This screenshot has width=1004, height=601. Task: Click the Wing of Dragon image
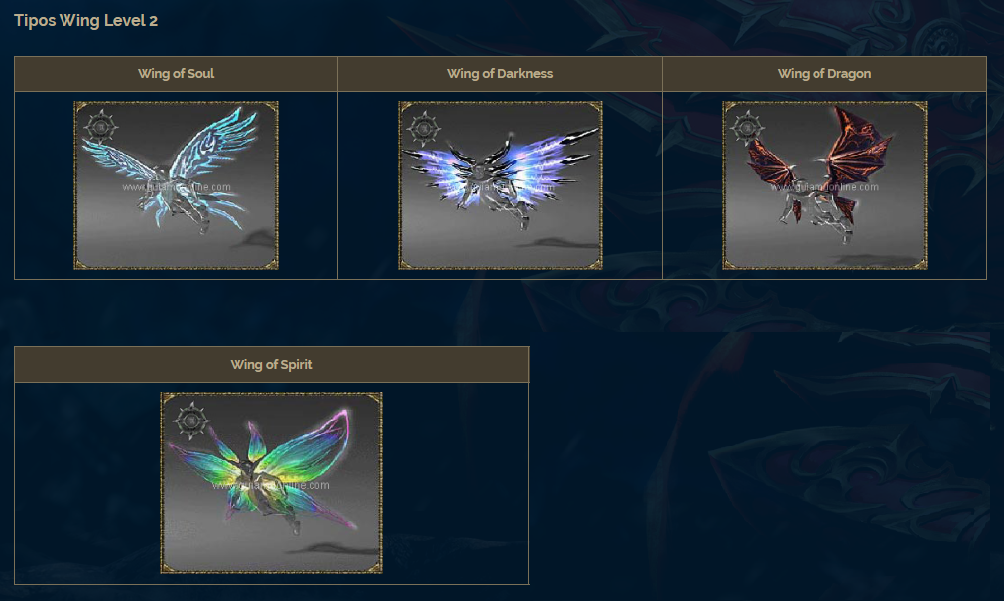point(824,185)
